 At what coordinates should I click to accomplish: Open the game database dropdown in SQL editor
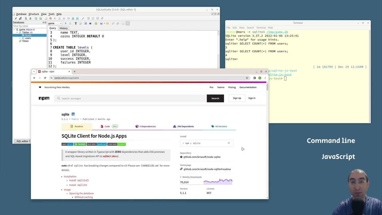(55, 23)
